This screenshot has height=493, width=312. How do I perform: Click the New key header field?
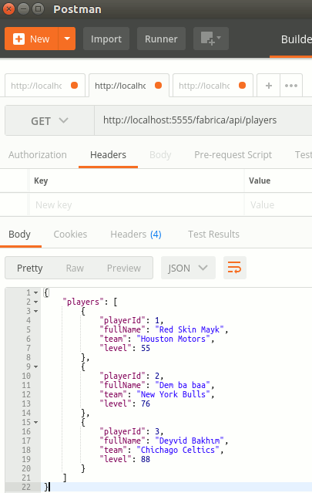136,204
